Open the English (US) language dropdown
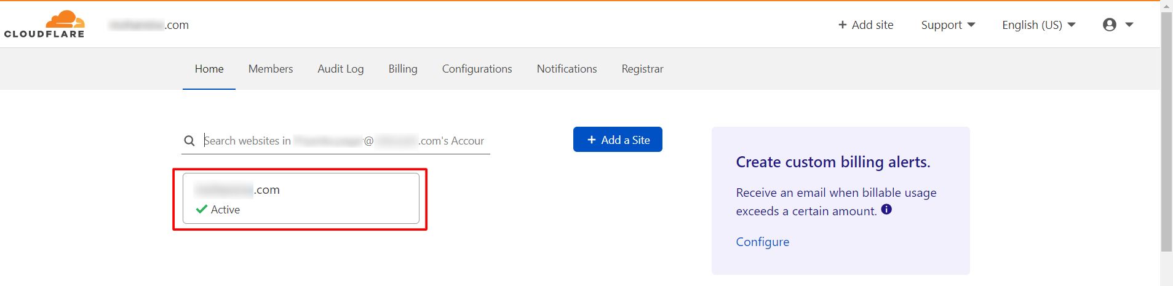This screenshot has width=1173, height=286. click(1038, 25)
